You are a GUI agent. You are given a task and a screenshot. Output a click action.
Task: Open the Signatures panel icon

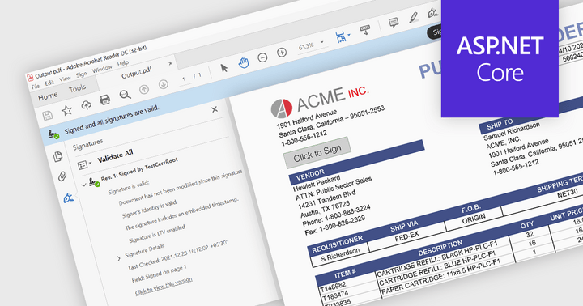[68, 198]
